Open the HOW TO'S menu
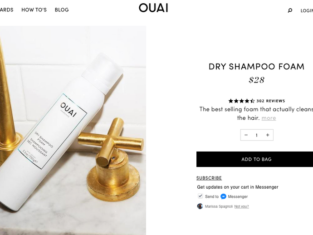 click(x=34, y=10)
